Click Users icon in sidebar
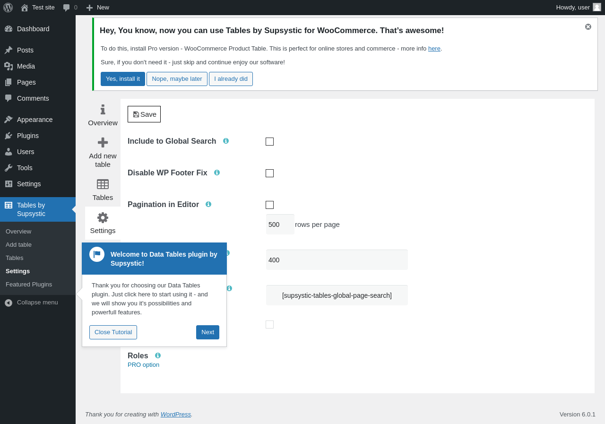 pos(9,152)
